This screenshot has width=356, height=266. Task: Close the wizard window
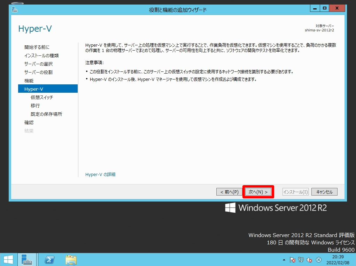tap(337, 8)
